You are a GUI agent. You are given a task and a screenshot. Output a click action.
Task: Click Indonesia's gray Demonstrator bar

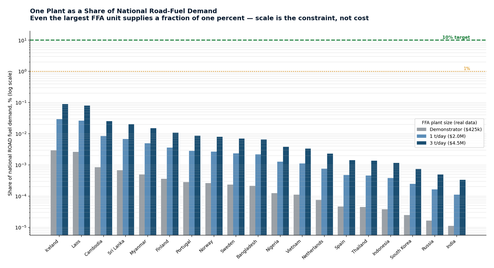click(385, 222)
